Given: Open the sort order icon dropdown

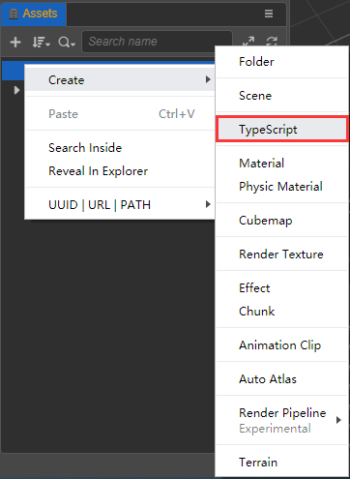Looking at the screenshot, I should 41,42.
